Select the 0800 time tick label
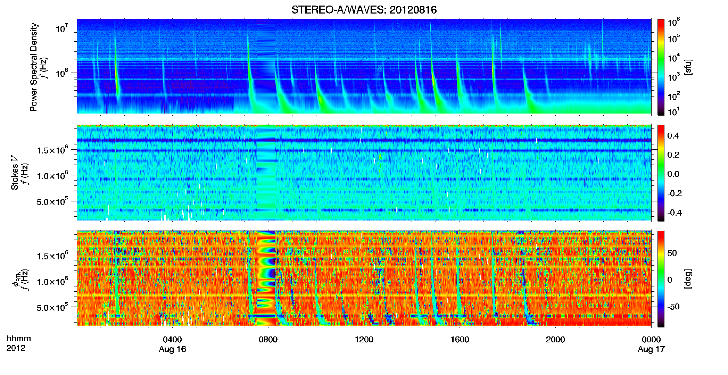 [268, 339]
